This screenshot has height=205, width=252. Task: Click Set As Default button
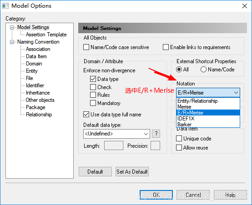132,171
